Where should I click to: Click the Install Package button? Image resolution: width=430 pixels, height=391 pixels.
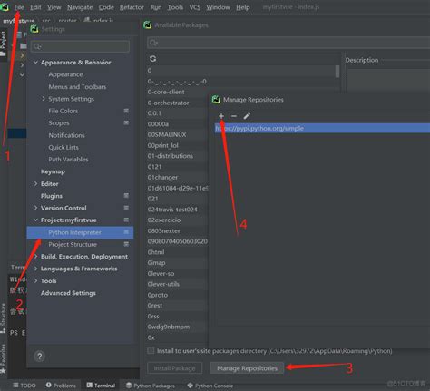[174, 368]
